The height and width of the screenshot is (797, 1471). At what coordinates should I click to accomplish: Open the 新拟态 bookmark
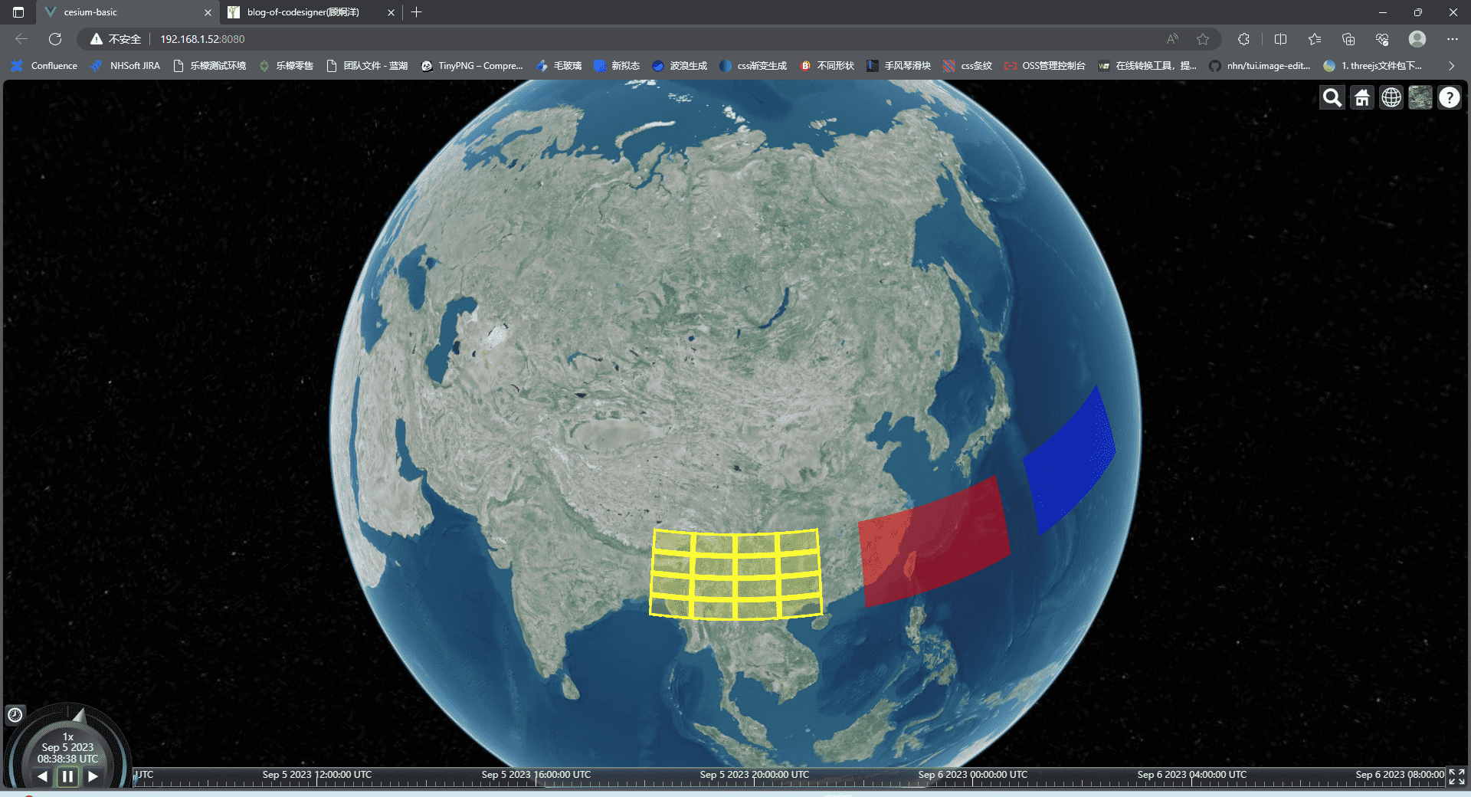point(617,66)
